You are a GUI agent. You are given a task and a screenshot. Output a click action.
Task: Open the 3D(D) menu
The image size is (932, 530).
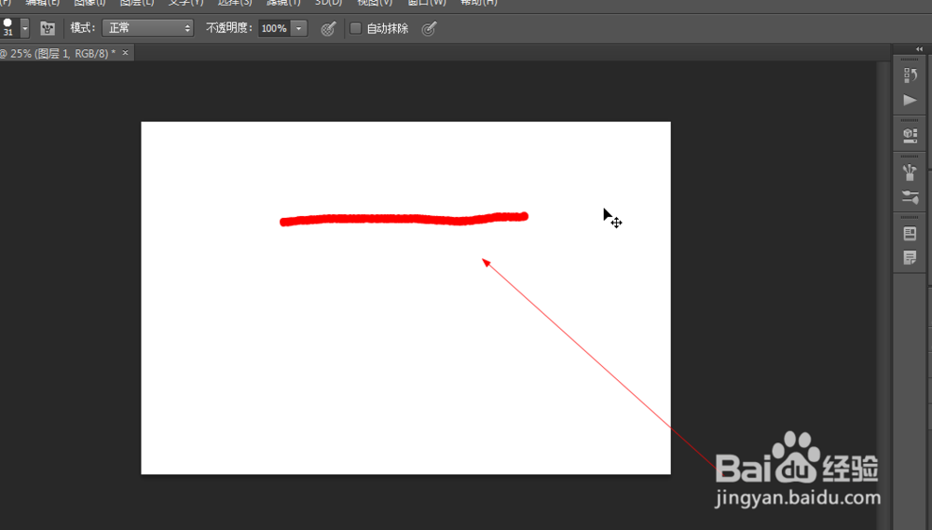(329, 3)
